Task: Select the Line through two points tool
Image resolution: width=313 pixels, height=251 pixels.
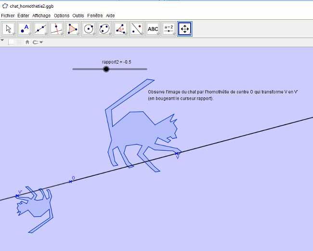Action: point(40,29)
